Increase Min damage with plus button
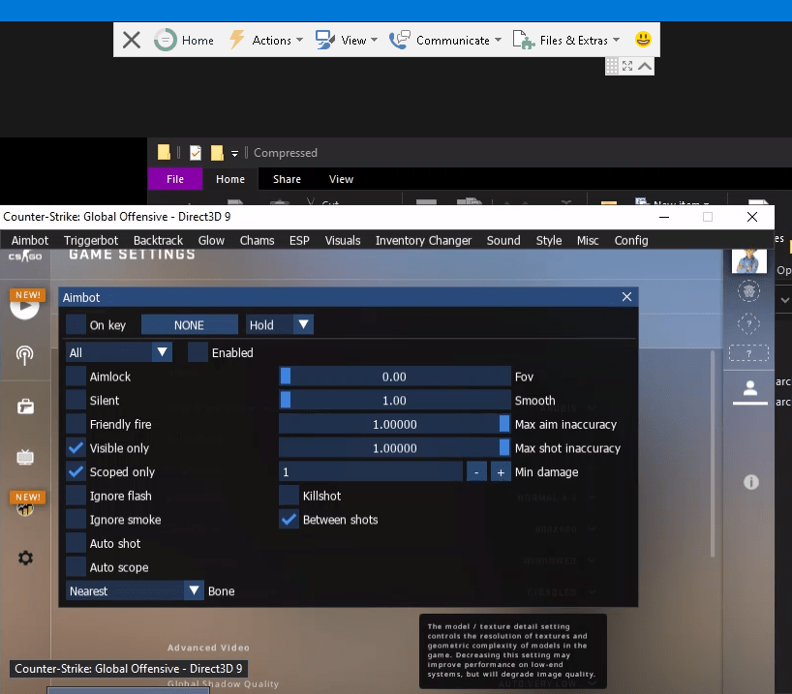The image size is (792, 694). point(501,471)
